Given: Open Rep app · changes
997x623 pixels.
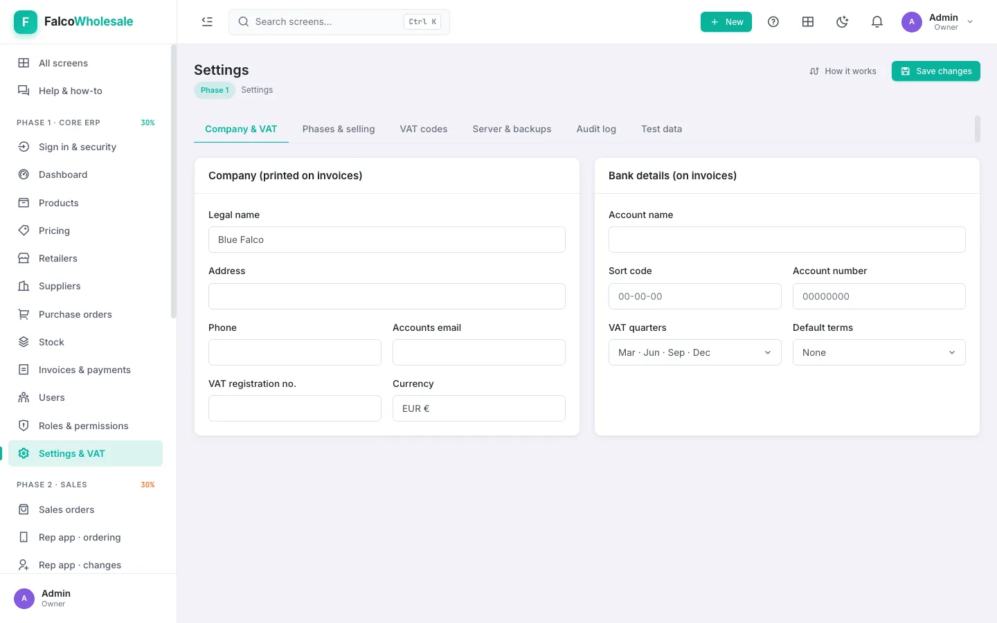Looking at the screenshot, I should point(85,565).
